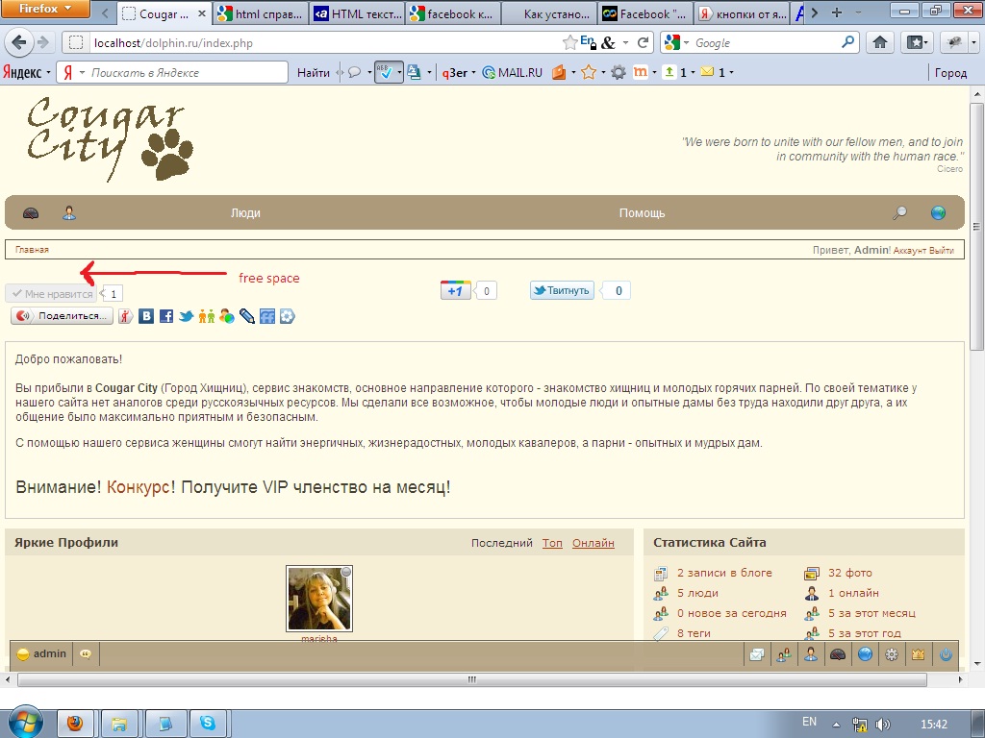Open Skype from the Windows taskbar
Image resolution: width=985 pixels, height=738 pixels.
click(x=208, y=723)
